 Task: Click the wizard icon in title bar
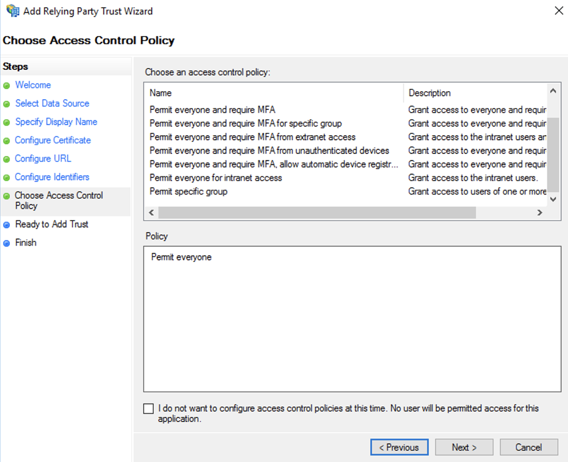[x=12, y=11]
